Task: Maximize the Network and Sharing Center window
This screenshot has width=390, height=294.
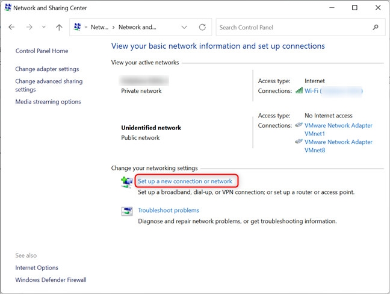Action: pos(354,8)
